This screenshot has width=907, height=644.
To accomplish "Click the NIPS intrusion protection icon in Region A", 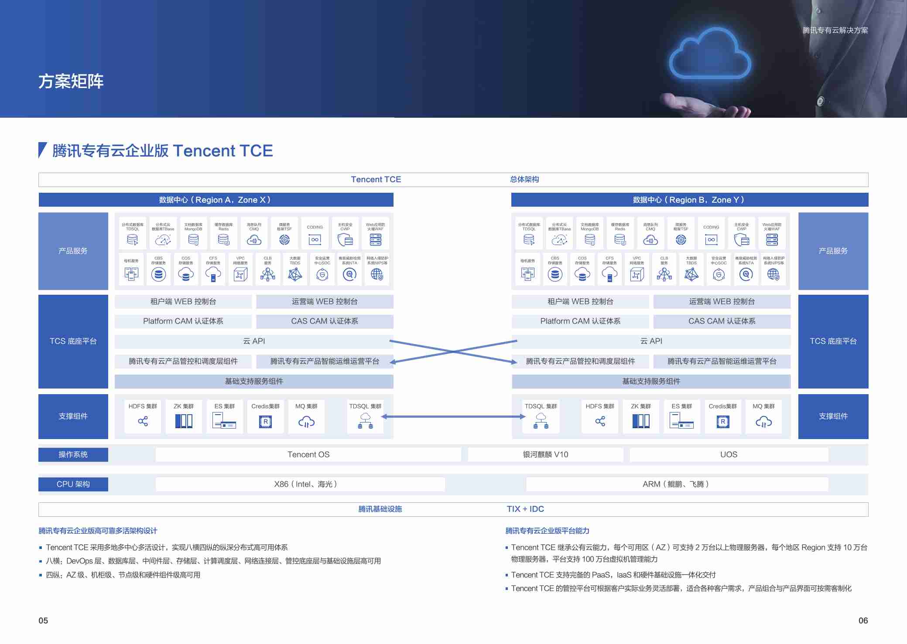I will click(377, 274).
